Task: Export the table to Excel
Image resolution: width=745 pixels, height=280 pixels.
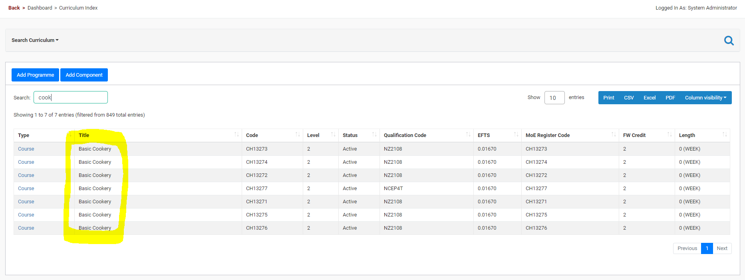Action: pyautogui.click(x=650, y=98)
